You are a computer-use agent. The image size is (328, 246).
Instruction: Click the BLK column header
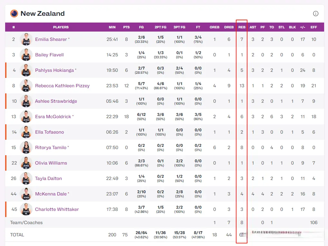click(292, 27)
